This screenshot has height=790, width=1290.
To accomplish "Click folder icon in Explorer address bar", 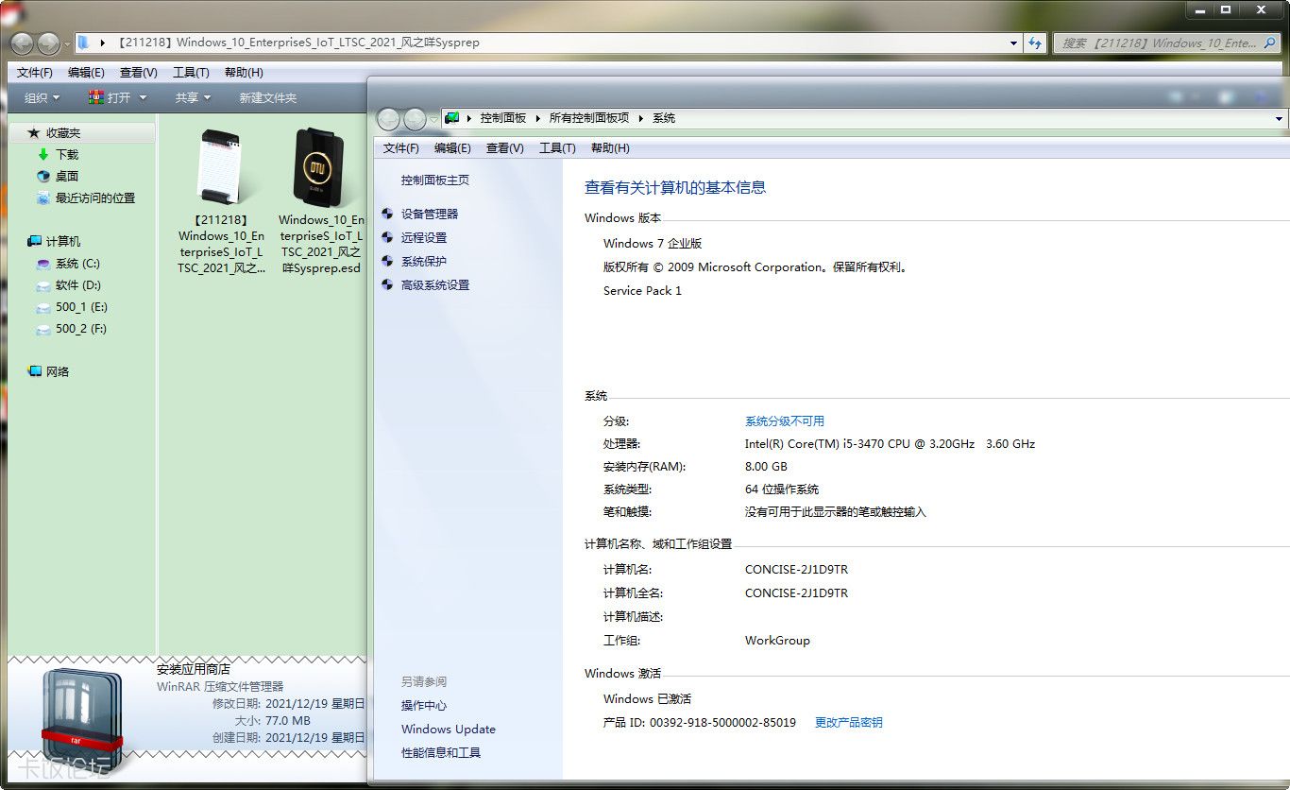I will point(84,43).
